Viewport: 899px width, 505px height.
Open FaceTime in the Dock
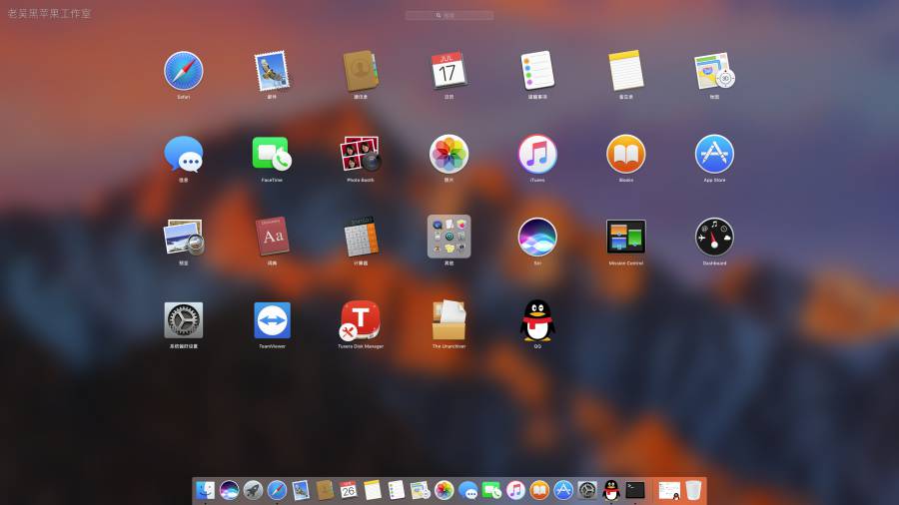coord(491,490)
